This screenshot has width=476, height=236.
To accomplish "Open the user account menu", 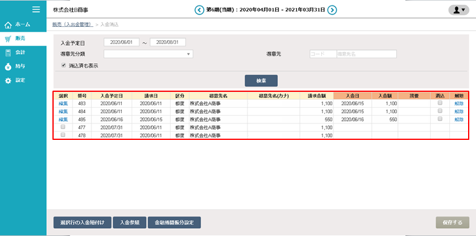I will (459, 10).
